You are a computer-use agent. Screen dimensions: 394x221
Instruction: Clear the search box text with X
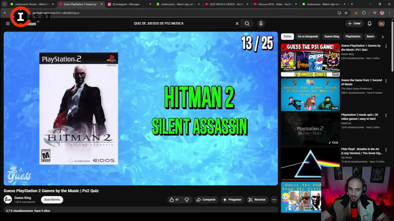(237, 23)
